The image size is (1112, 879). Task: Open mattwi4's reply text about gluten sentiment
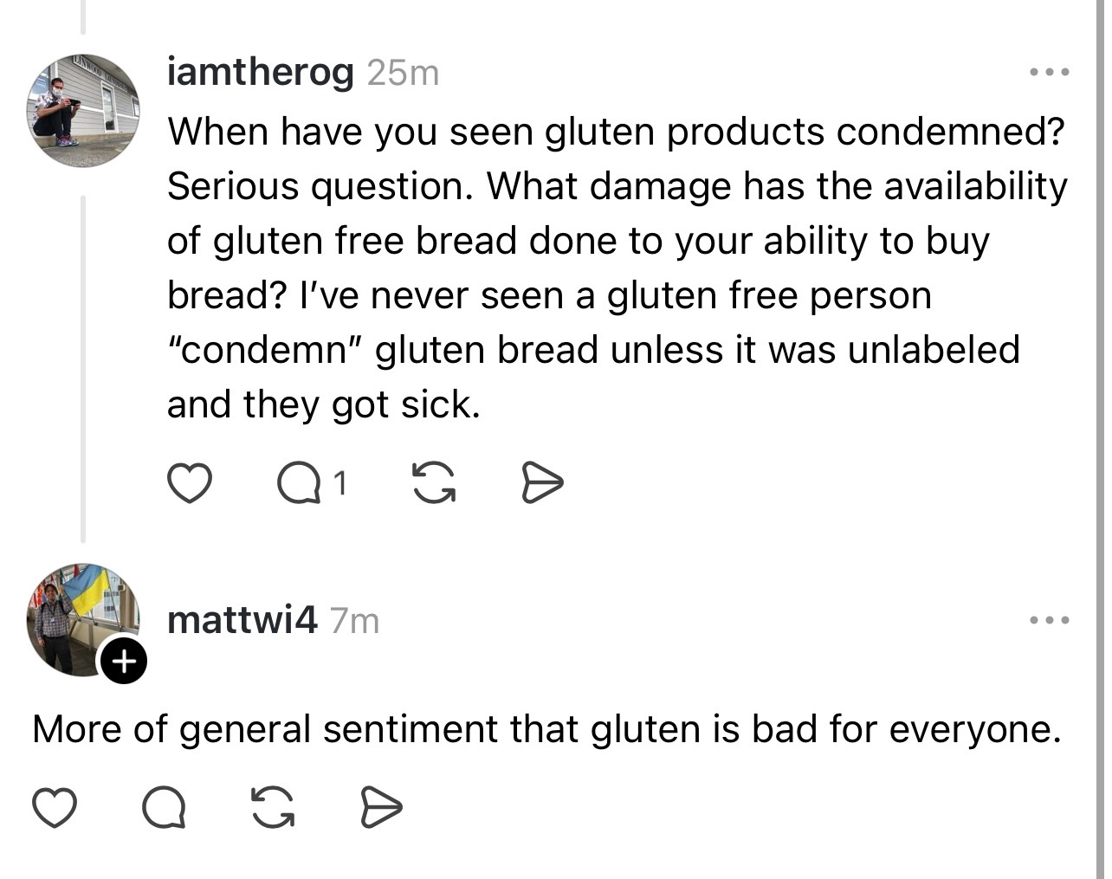546,729
